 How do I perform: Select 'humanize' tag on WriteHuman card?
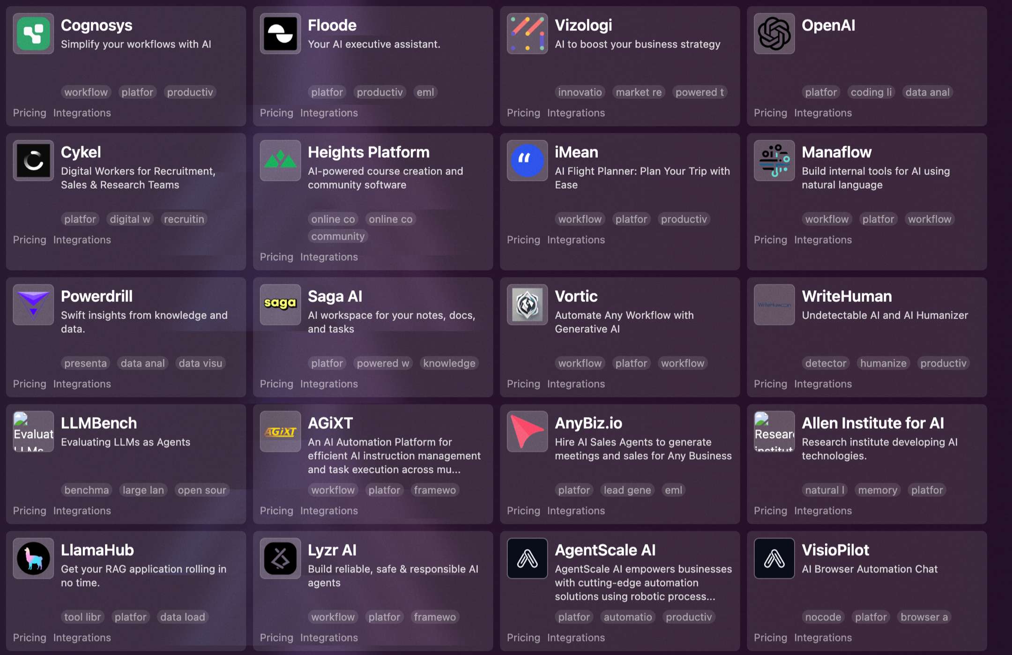pyautogui.click(x=883, y=363)
